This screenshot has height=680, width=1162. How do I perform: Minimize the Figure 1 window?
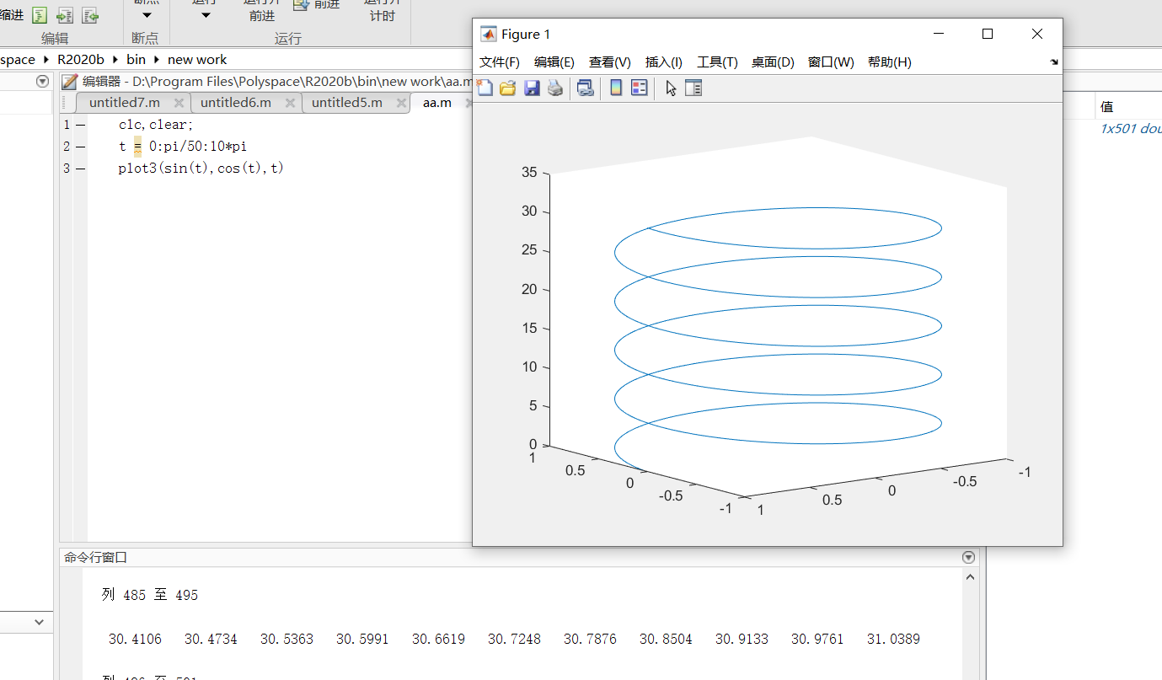click(940, 34)
